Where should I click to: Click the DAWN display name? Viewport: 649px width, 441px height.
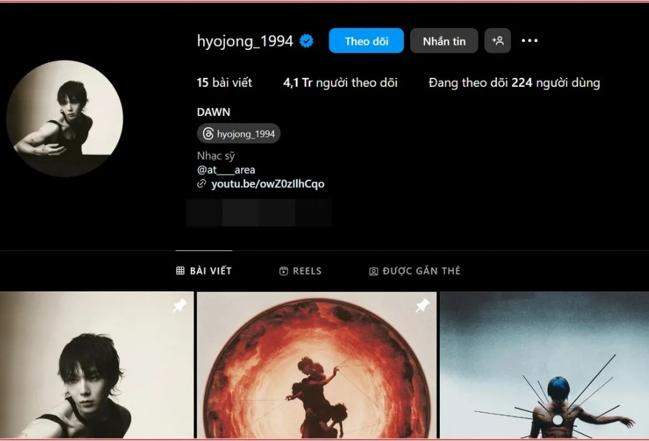214,112
